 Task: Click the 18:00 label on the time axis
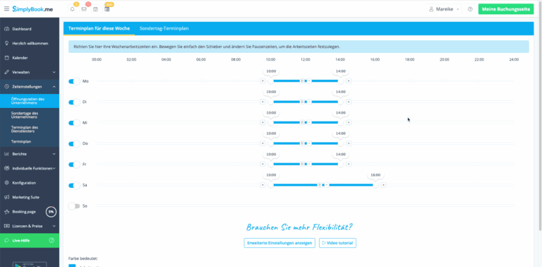409,59
